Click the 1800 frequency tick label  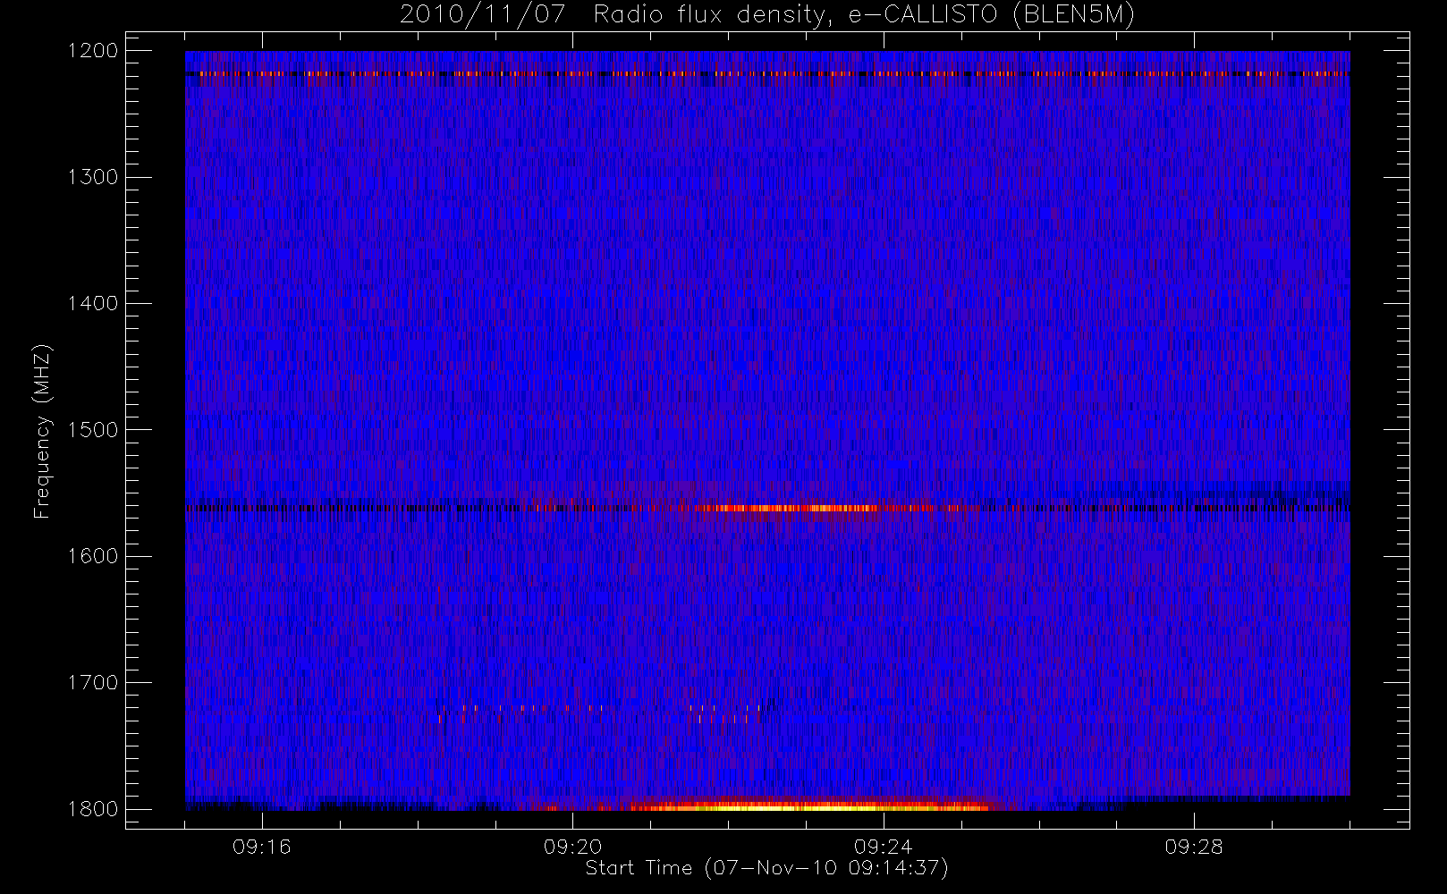[93, 809]
